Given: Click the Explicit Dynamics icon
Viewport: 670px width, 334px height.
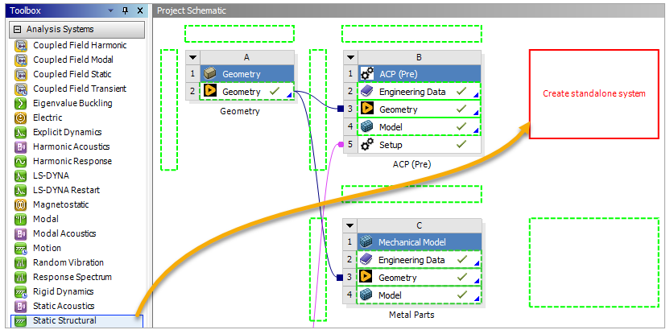Looking at the screenshot, I should point(20,133).
